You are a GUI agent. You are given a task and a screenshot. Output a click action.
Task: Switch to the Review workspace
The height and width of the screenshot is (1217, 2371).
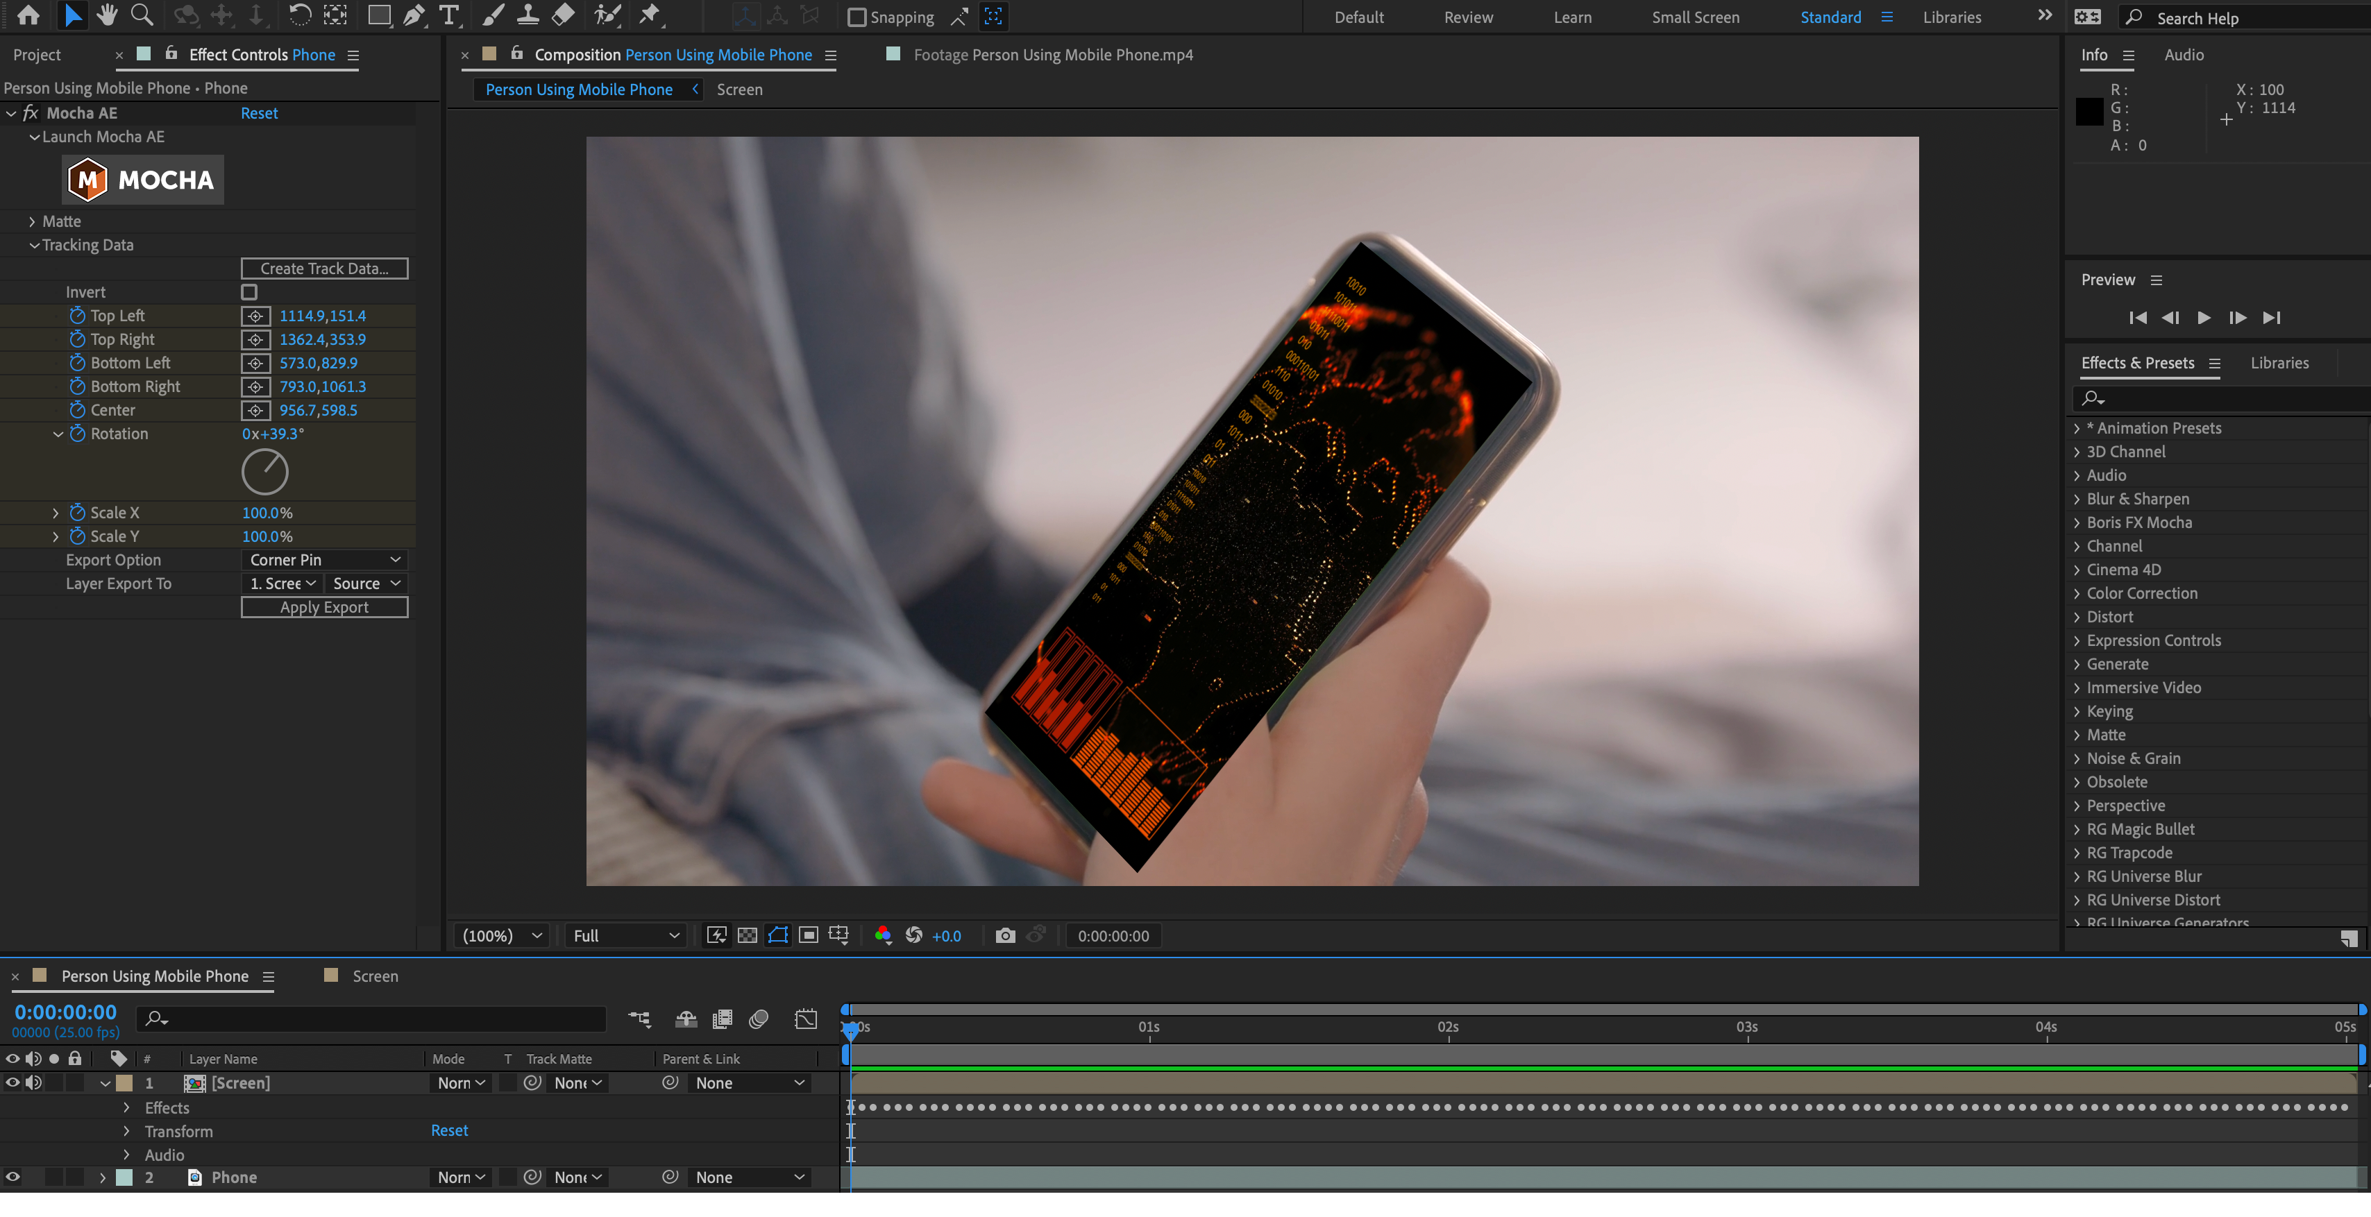pos(1467,17)
